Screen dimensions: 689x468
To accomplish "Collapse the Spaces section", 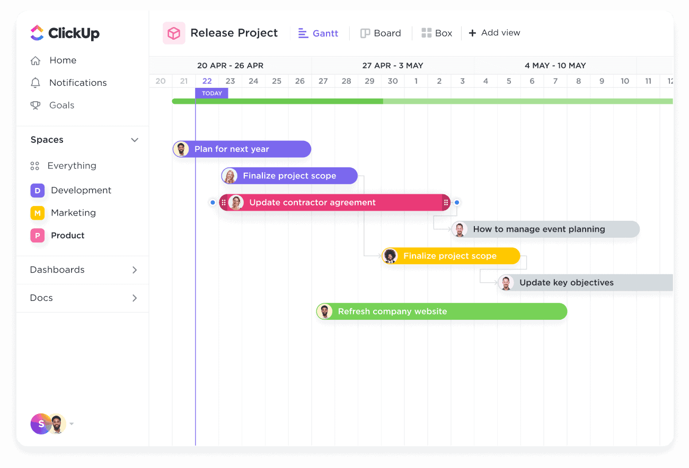I will (134, 140).
